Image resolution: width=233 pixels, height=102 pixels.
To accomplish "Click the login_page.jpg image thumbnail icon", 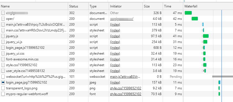I will point(3,82).
